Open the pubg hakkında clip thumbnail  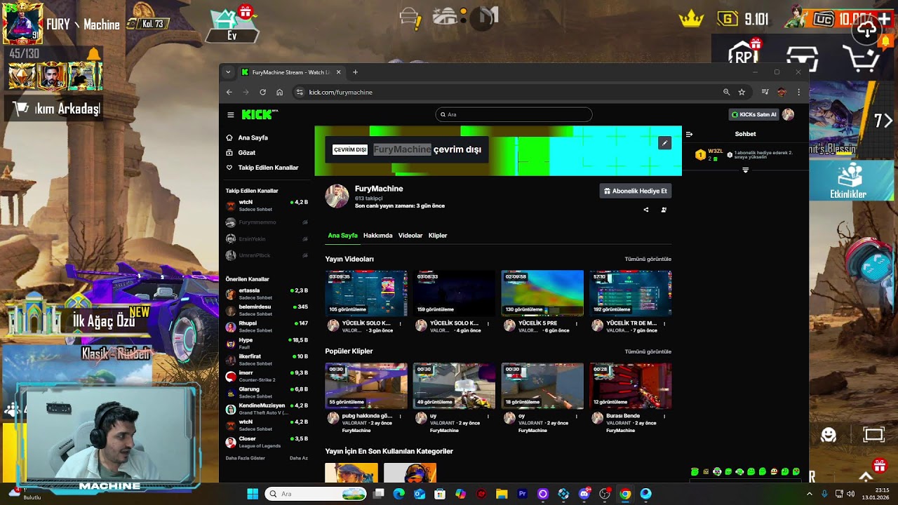[366, 386]
